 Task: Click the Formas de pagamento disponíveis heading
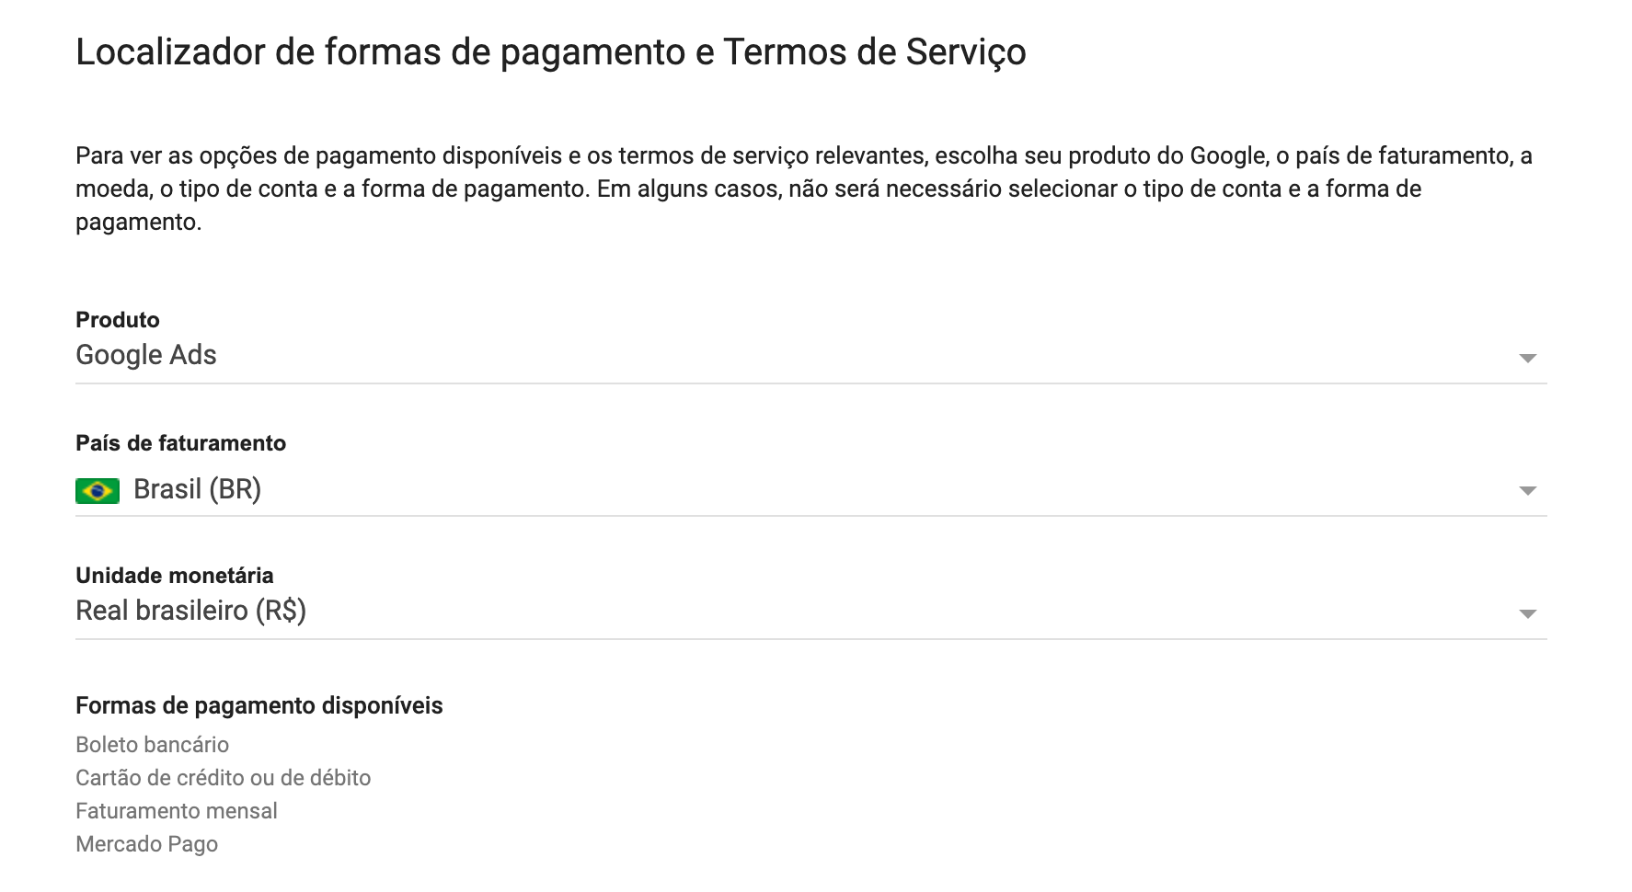[259, 705]
